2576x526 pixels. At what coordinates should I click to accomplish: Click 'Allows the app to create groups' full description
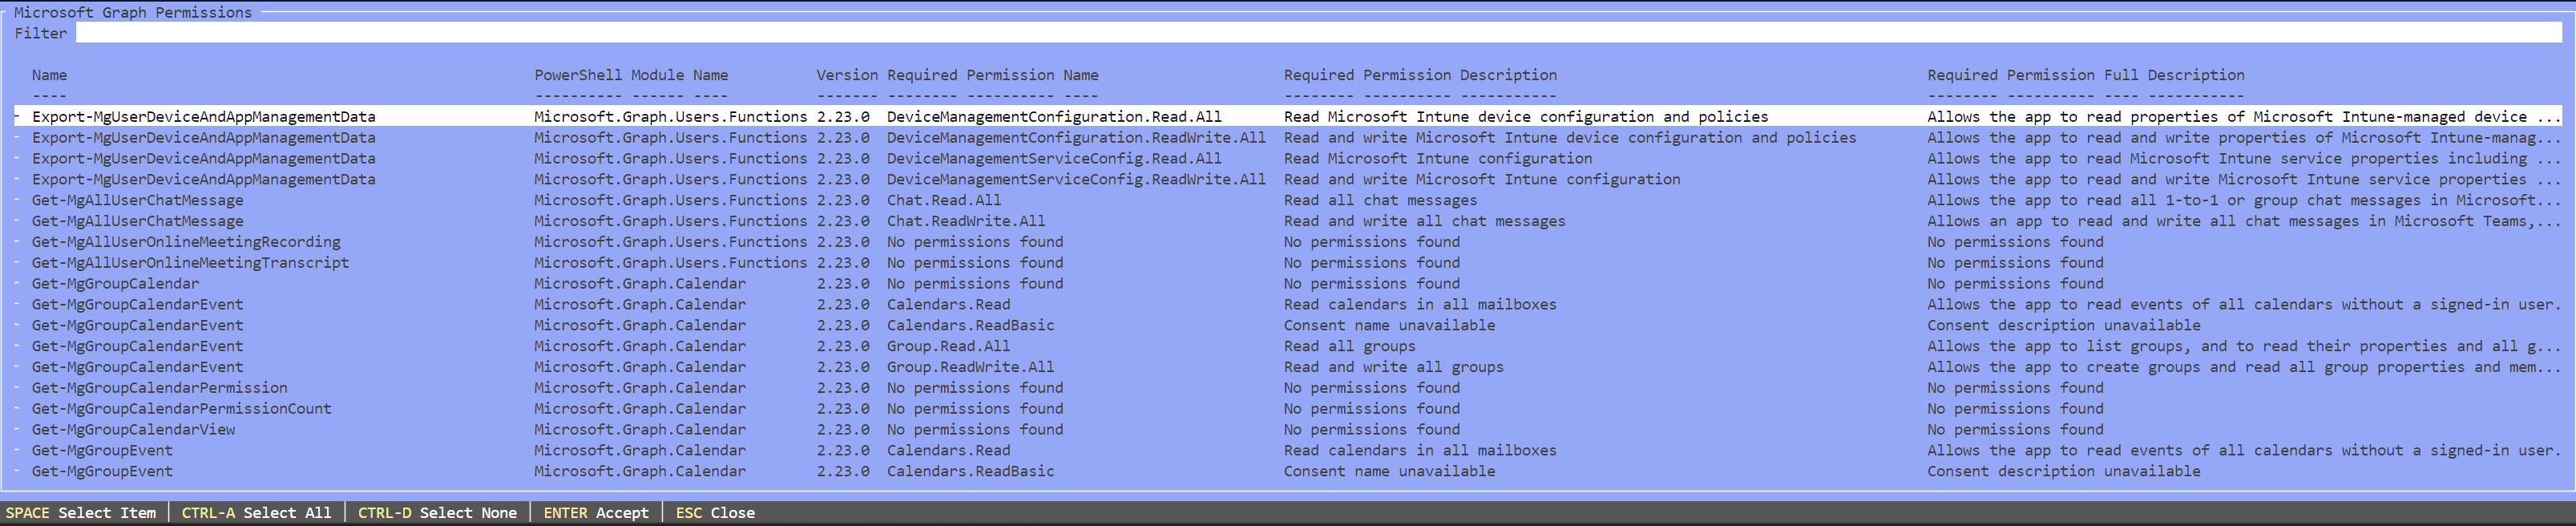(x=2244, y=368)
